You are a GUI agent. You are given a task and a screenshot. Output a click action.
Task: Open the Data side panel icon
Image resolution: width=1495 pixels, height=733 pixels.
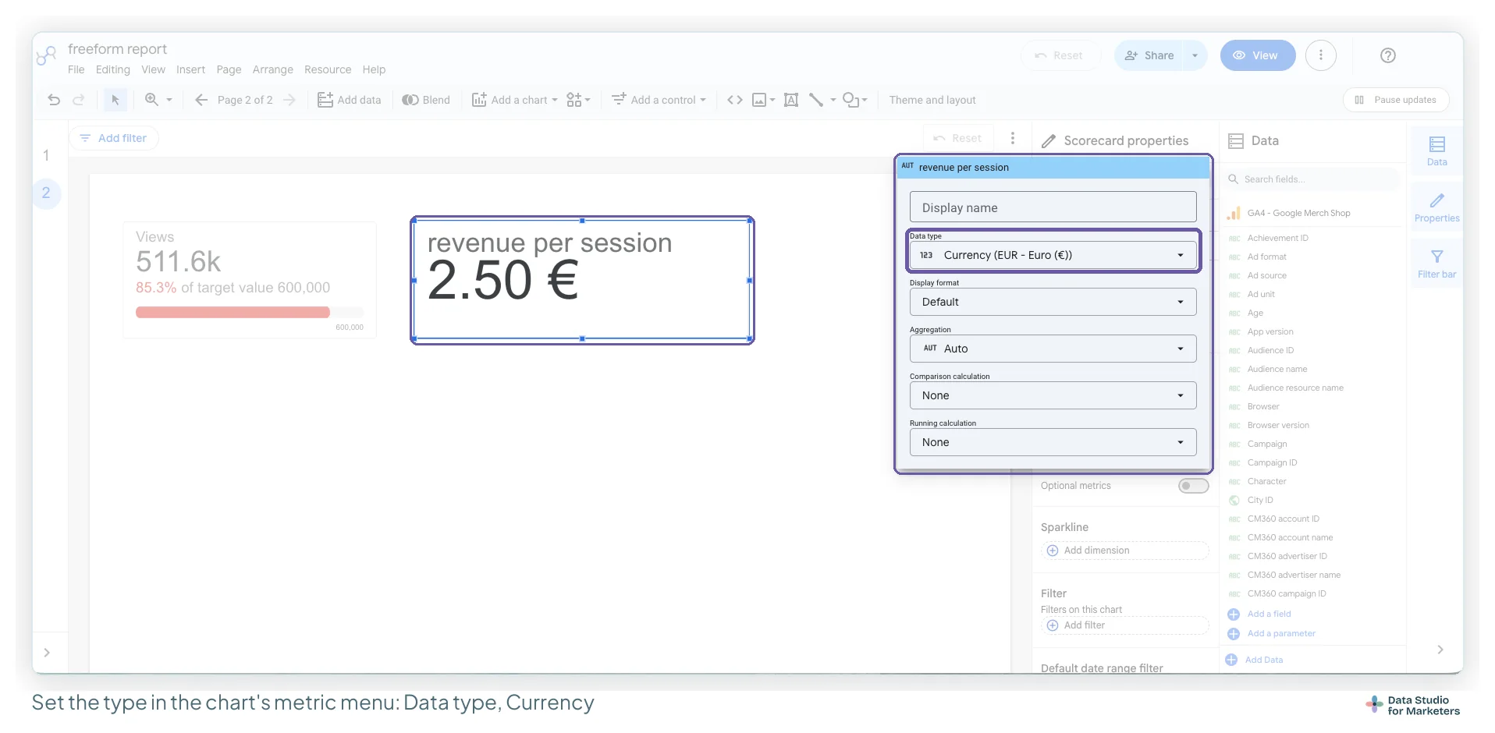[1436, 150]
